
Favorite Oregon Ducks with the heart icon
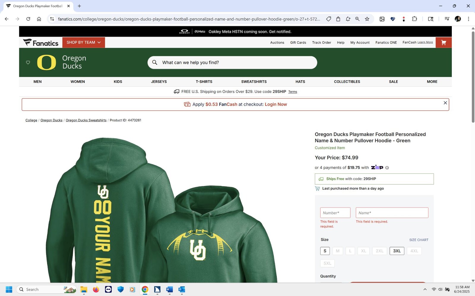pos(28,62)
